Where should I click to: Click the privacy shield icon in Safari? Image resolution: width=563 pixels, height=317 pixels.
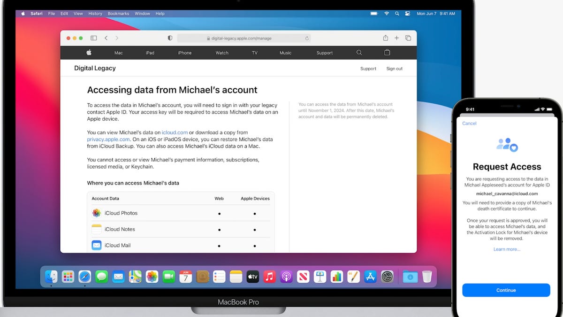[x=170, y=38]
